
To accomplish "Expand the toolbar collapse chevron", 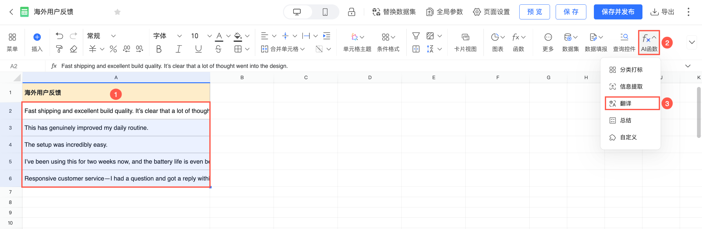I will tap(692, 42).
